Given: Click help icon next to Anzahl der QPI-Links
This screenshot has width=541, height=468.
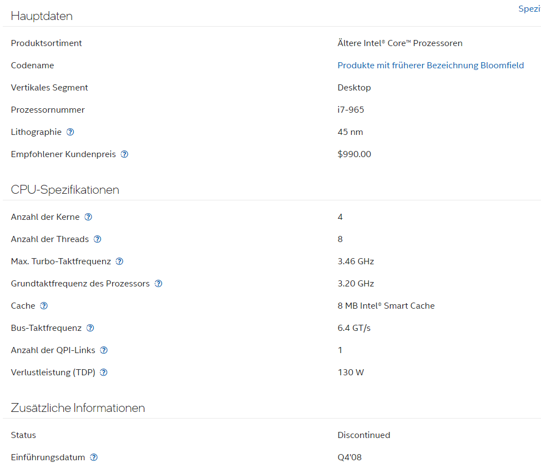Looking at the screenshot, I should [104, 350].
